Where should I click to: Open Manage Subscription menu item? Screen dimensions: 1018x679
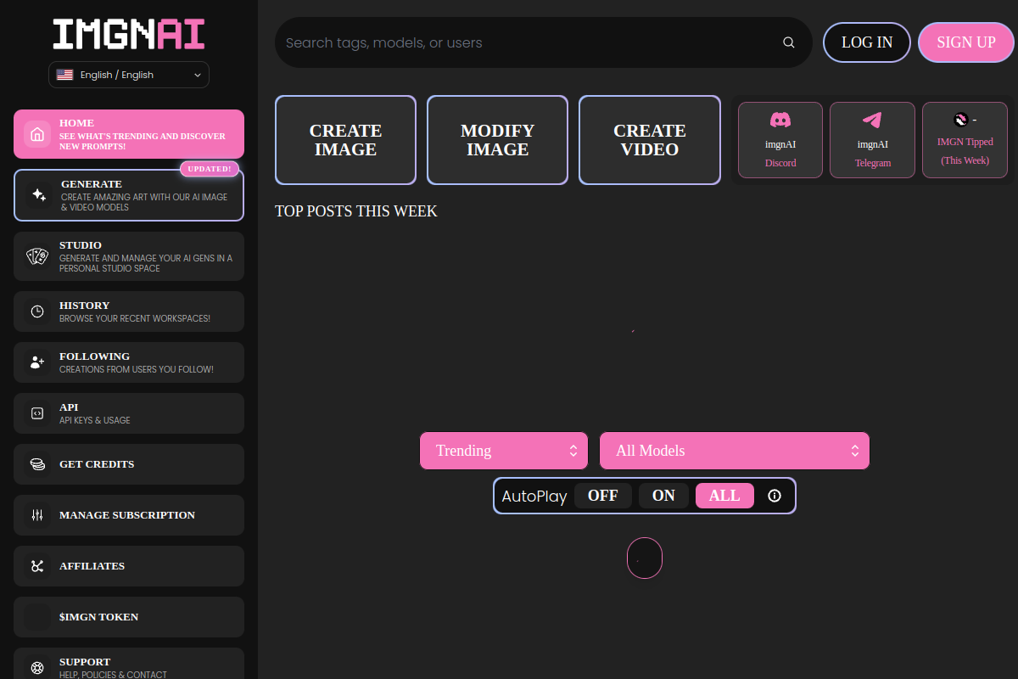(x=129, y=515)
